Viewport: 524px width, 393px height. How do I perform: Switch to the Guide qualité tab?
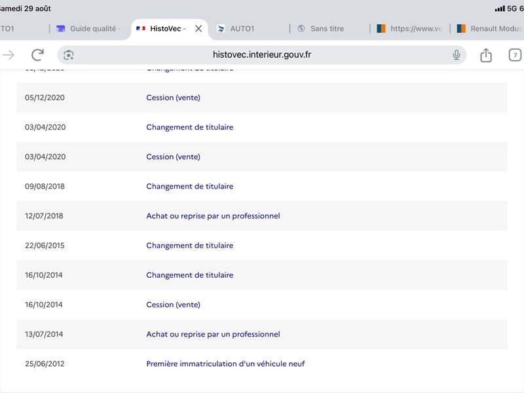point(90,29)
